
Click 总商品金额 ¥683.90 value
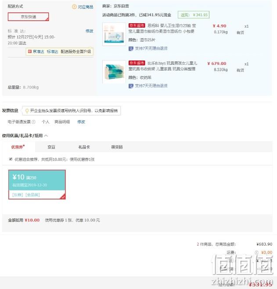(264, 244)
